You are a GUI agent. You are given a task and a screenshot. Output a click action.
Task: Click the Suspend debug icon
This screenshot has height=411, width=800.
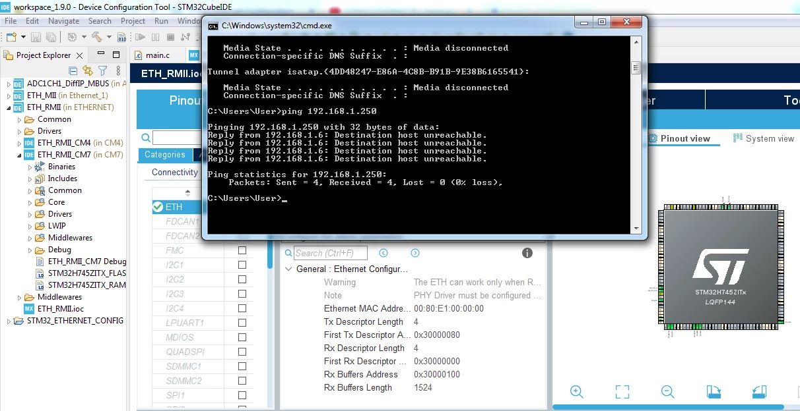(x=155, y=37)
